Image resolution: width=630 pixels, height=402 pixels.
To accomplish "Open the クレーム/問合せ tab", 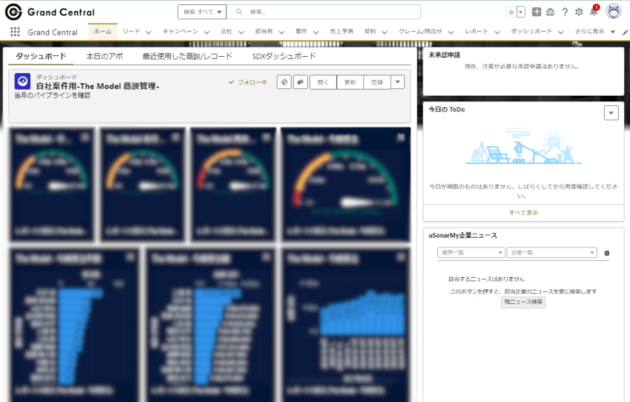I will point(420,32).
